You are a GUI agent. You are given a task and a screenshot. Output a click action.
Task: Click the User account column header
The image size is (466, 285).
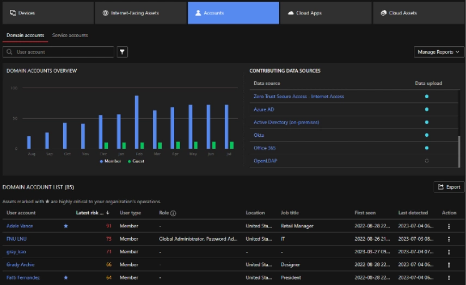click(x=21, y=213)
